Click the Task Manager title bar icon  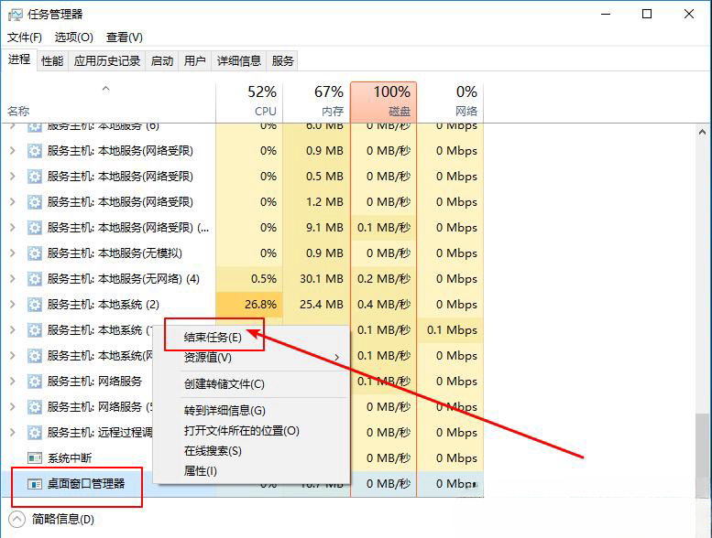point(15,15)
